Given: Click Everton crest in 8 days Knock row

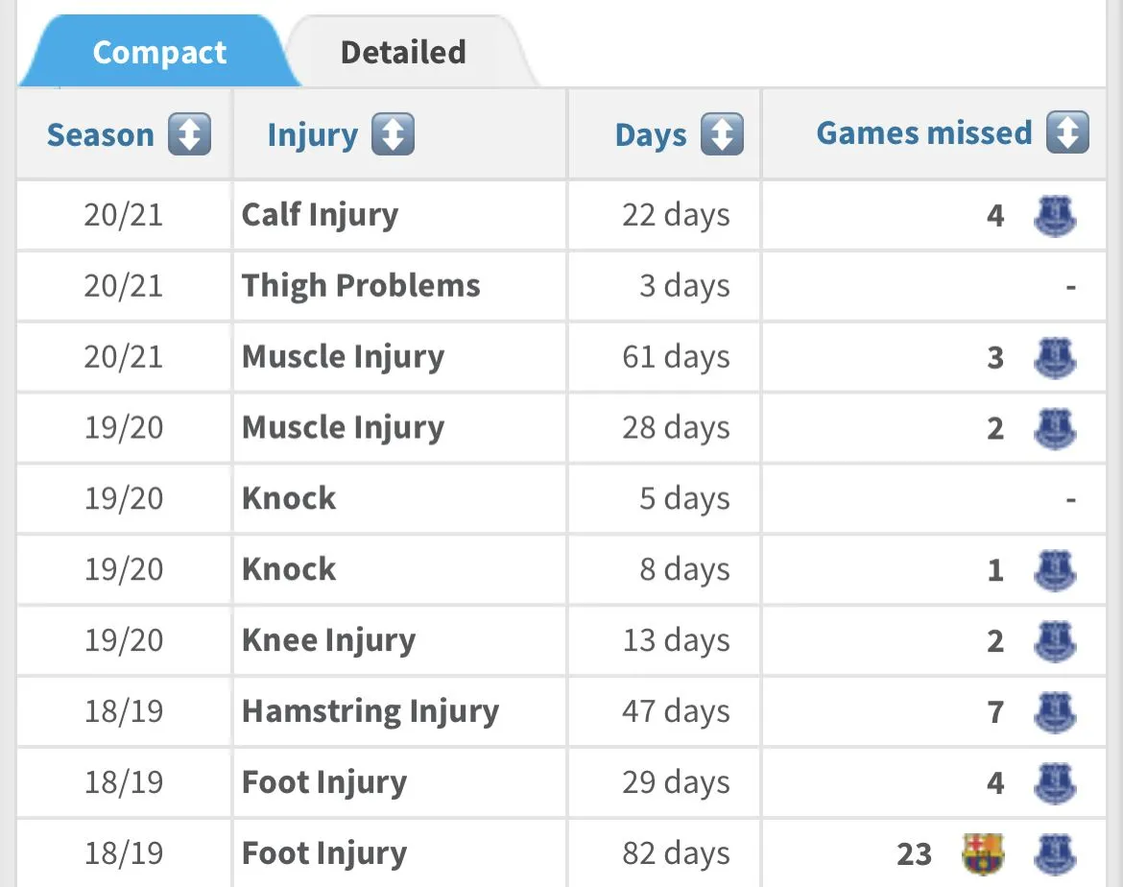Looking at the screenshot, I should coord(1054,570).
